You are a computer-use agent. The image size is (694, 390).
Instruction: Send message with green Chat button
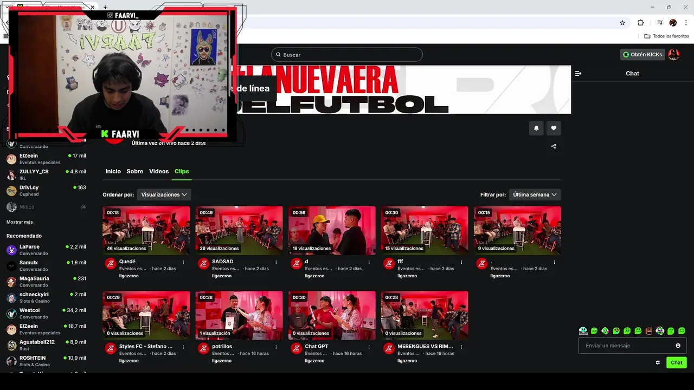click(677, 363)
